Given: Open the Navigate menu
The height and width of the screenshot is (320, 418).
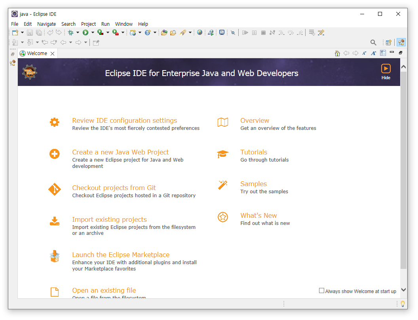Looking at the screenshot, I should coord(46,24).
